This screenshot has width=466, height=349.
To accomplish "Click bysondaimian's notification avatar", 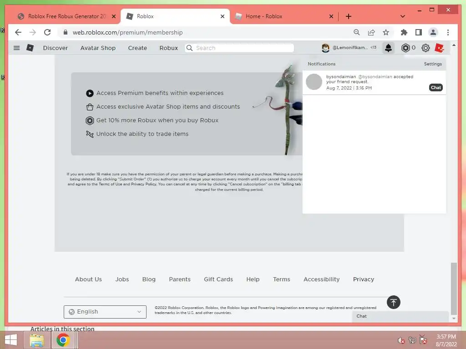I will pyautogui.click(x=314, y=82).
